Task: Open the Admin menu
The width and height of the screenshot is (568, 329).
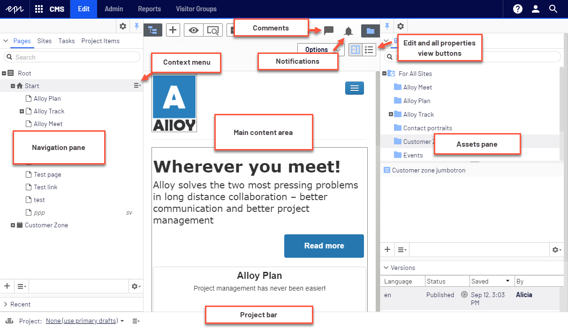Action: pos(114,9)
